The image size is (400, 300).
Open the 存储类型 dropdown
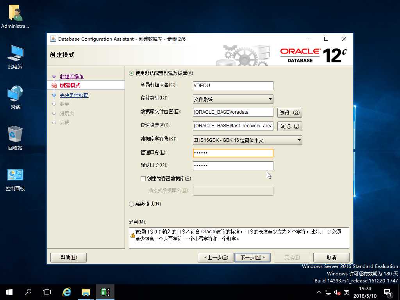233,99
